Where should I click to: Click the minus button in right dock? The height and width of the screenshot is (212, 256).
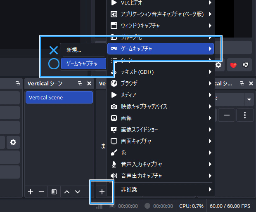click(x=227, y=115)
